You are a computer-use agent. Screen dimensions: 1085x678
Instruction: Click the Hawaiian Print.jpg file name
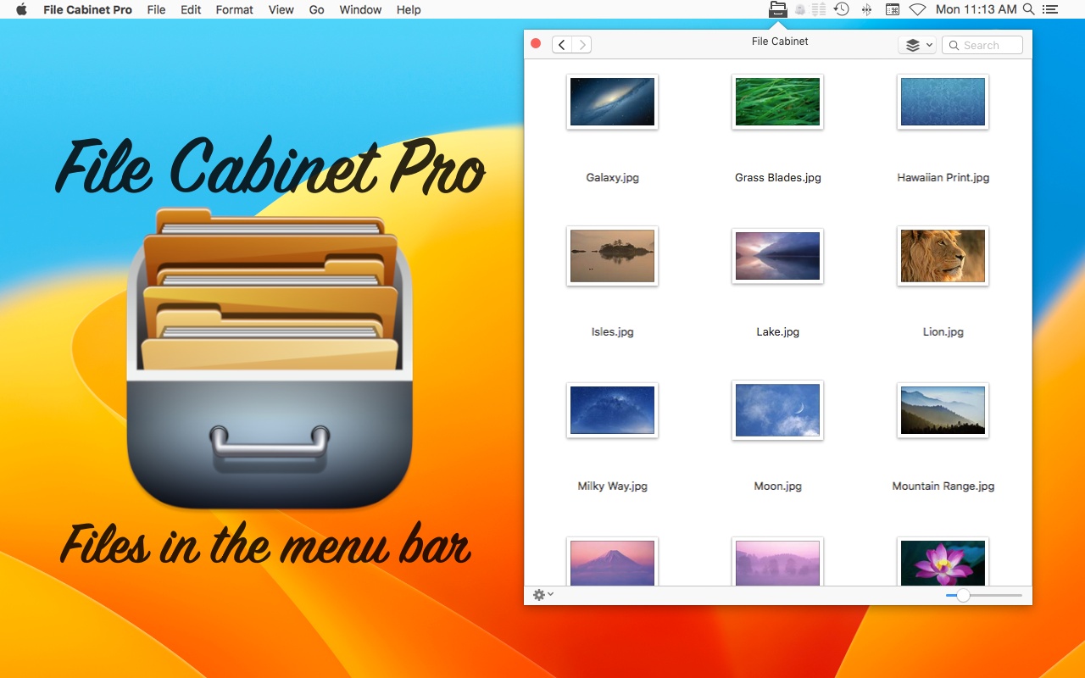[x=943, y=177]
